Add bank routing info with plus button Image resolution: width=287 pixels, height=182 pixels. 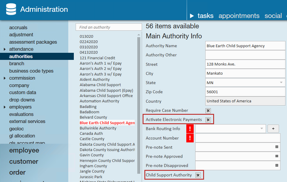tap(273, 129)
